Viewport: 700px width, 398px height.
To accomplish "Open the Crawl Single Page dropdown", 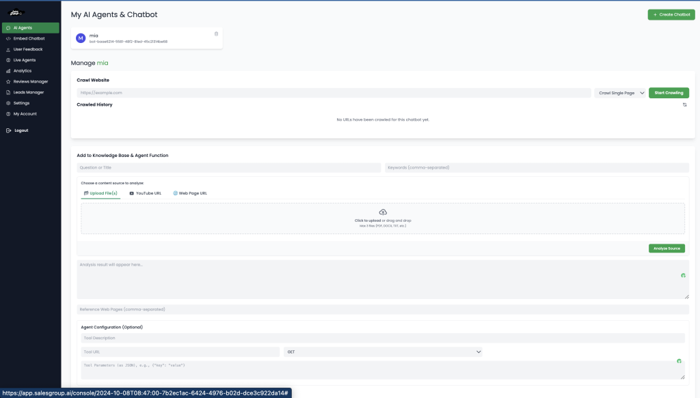I will coord(620,92).
